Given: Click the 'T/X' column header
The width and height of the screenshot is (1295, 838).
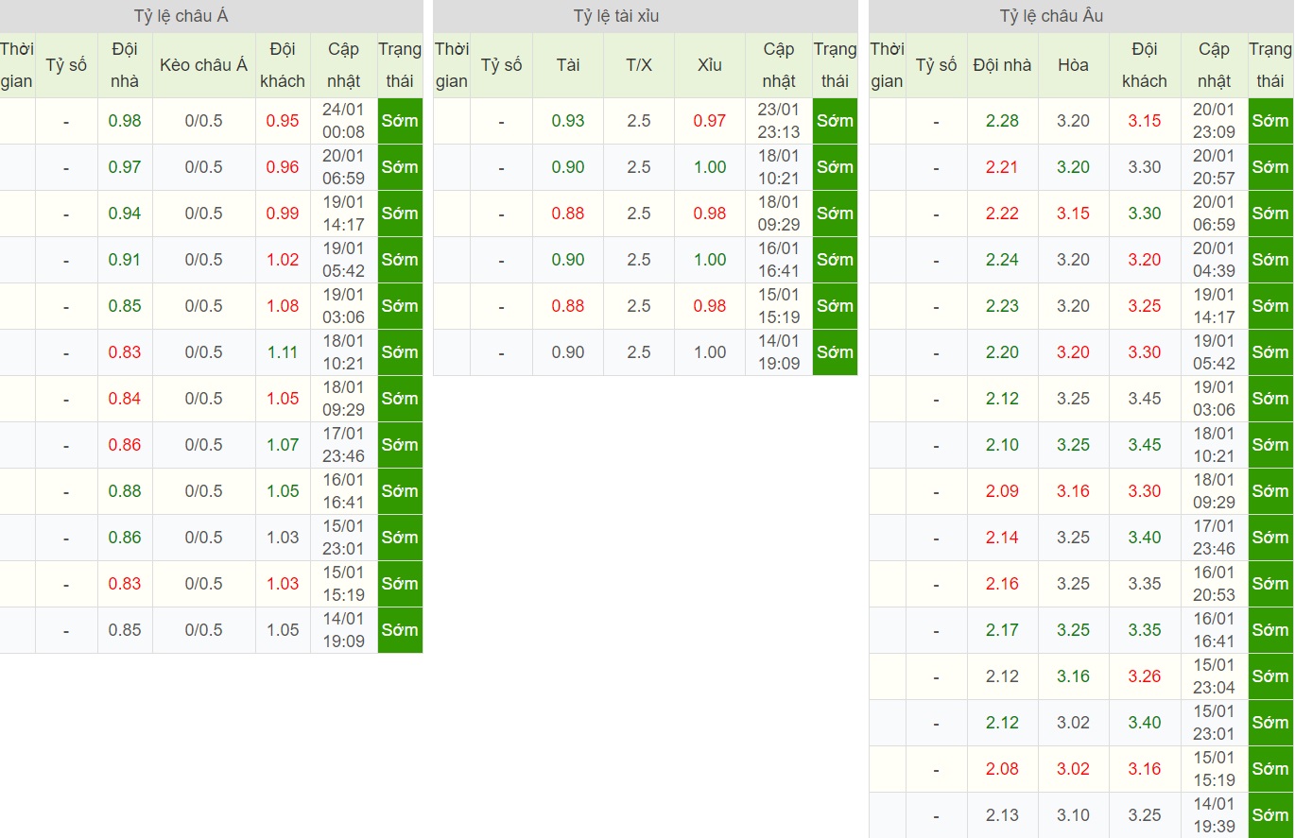Looking at the screenshot, I should [639, 65].
